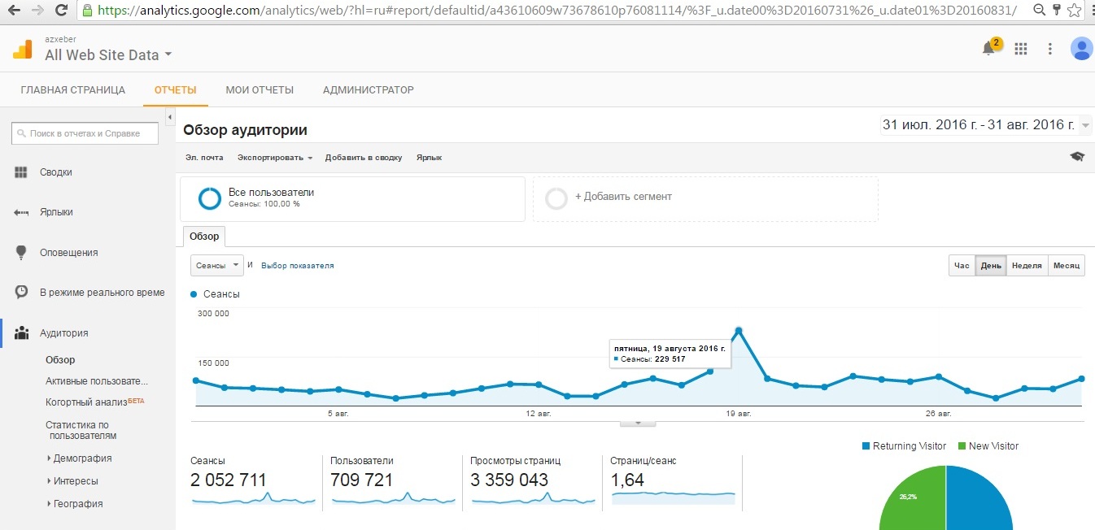
Task: Click the Сеансы 2 052 711 metric
Action: tap(229, 480)
